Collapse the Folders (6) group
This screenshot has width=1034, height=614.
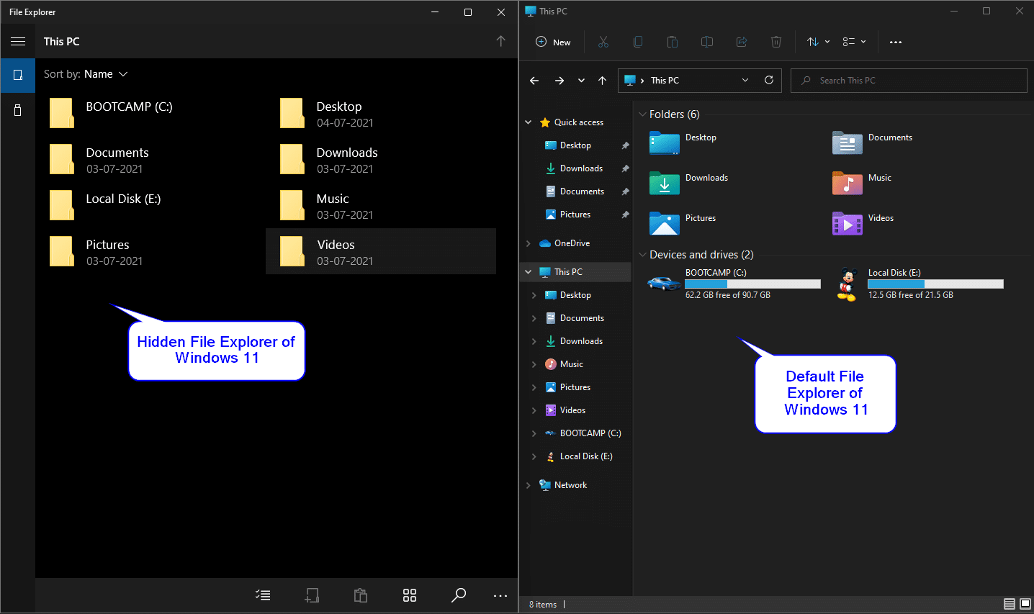pyautogui.click(x=642, y=114)
